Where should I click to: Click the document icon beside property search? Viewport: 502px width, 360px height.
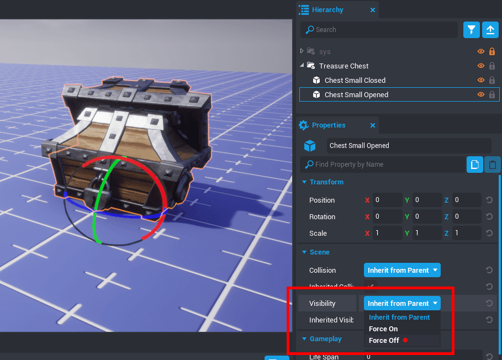coord(474,165)
